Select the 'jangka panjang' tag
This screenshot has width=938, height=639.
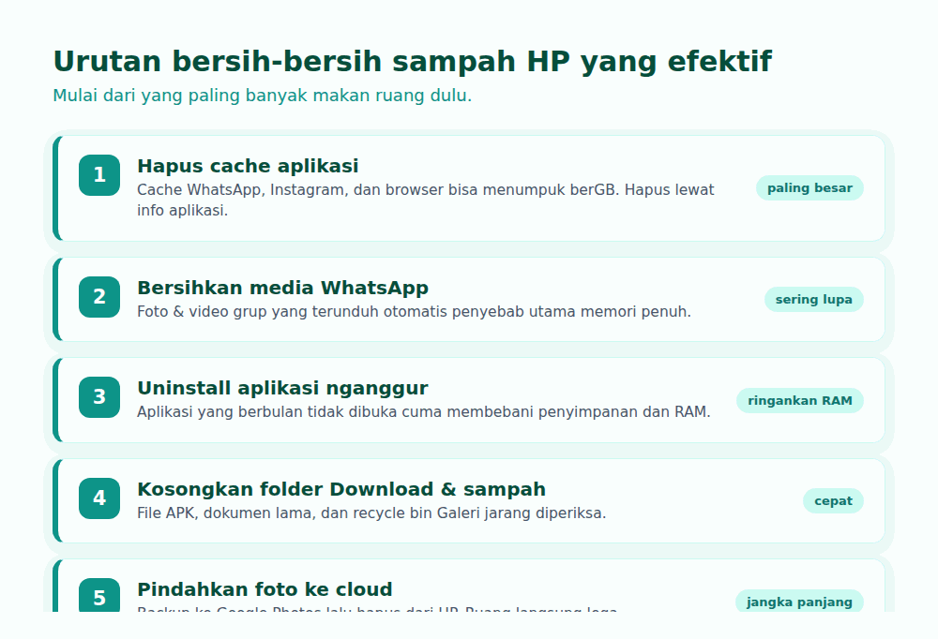[799, 602]
